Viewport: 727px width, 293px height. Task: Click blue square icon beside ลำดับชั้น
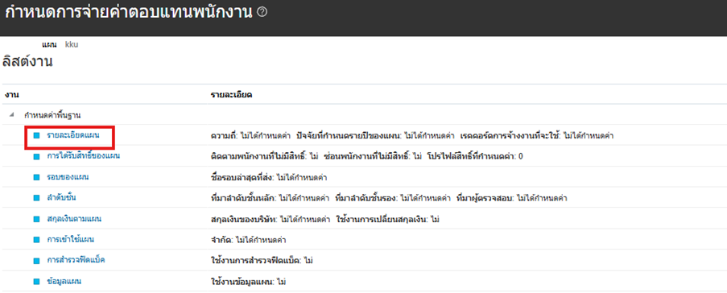pyautogui.click(x=36, y=198)
